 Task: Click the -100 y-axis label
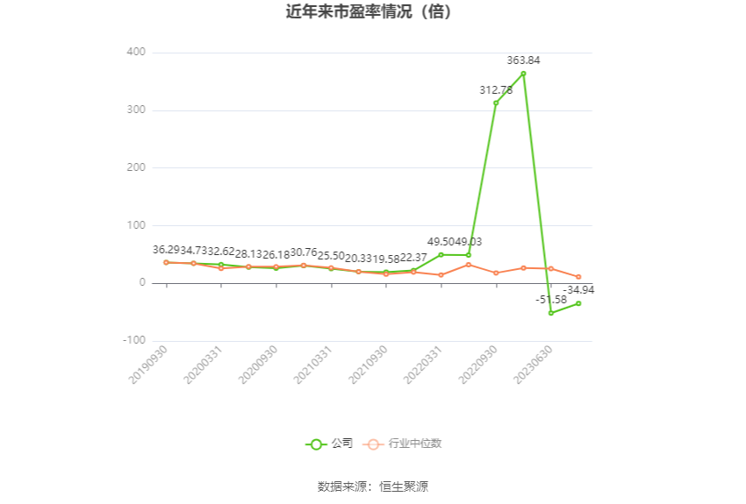click(133, 340)
